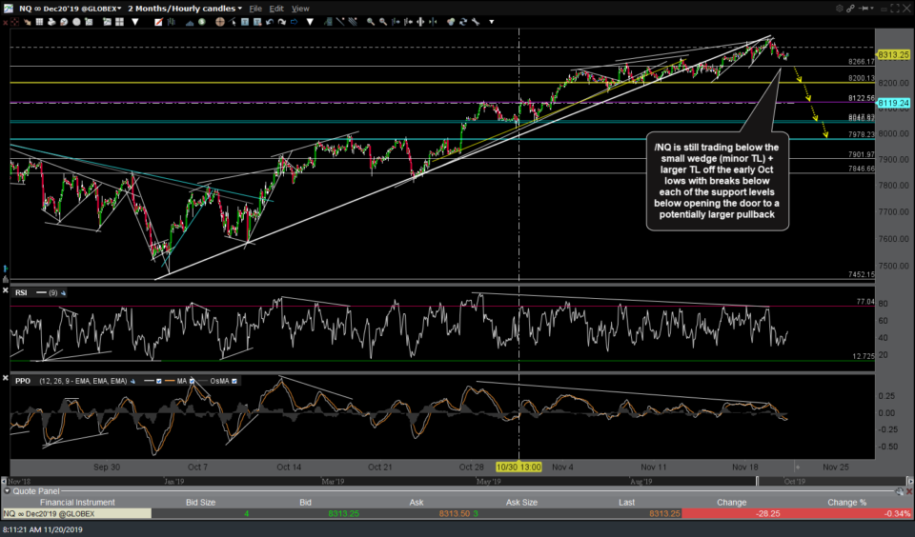This screenshot has height=537, width=915.
Task: Expand the toolbar overflow arrow at far right
Action: tap(492, 22)
